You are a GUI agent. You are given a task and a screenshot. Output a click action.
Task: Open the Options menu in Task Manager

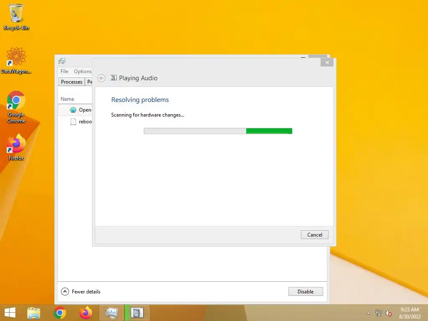[83, 71]
